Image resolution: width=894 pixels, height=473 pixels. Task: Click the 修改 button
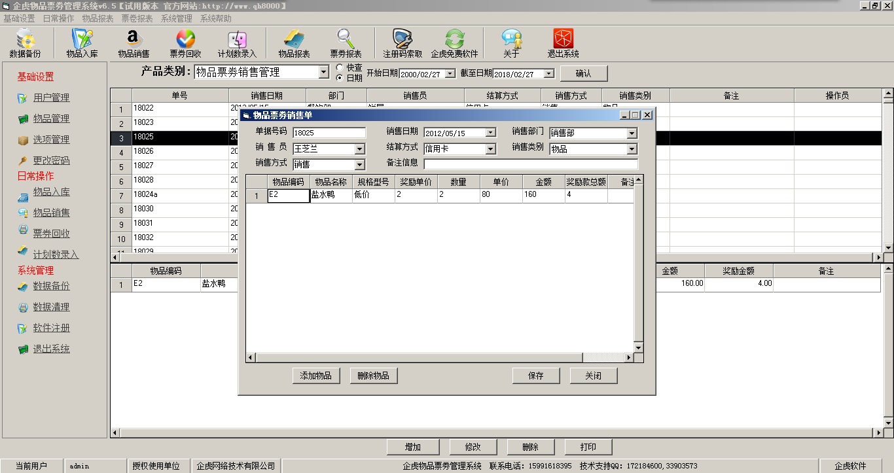(473, 447)
